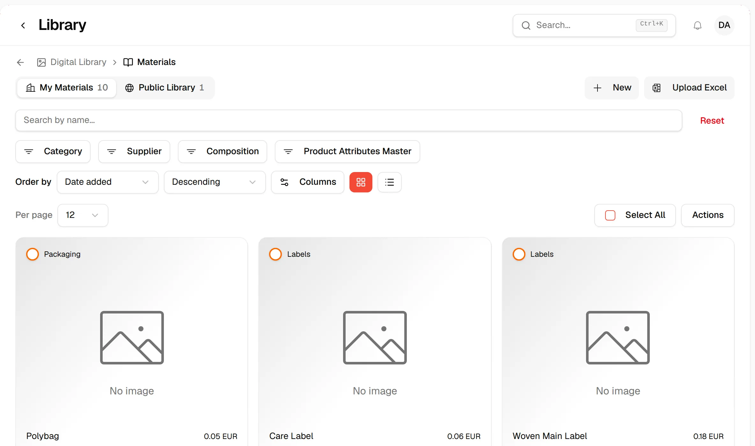
Task: Click Upload Excel button
Action: (689, 88)
